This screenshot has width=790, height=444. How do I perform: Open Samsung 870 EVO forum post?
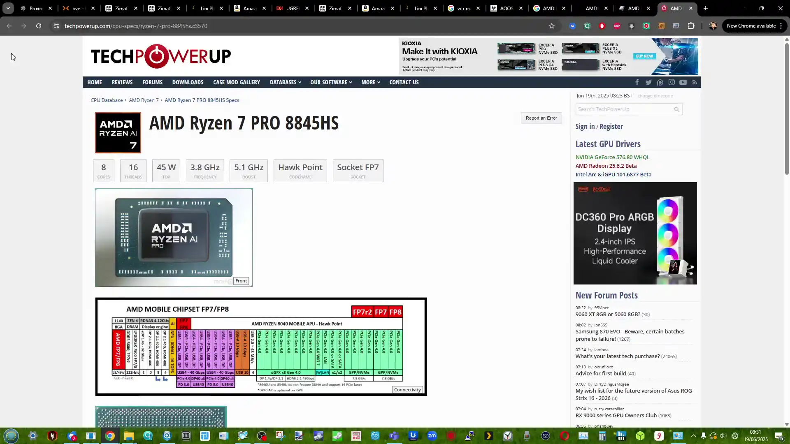pyautogui.click(x=630, y=335)
